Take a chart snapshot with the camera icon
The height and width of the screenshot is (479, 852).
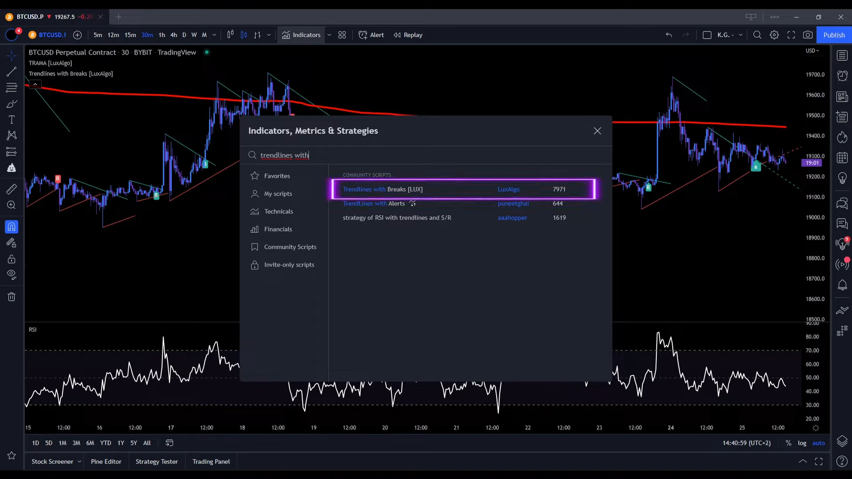[808, 35]
